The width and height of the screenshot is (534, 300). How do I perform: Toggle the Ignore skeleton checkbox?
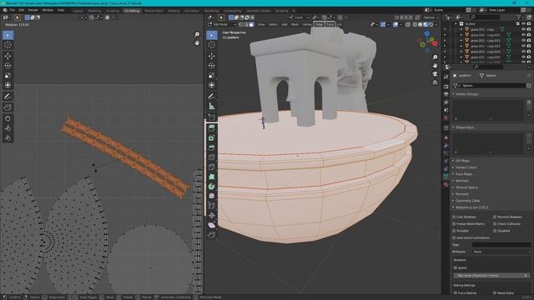pos(456,268)
